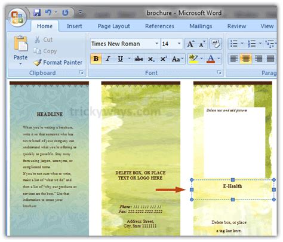
Task: Expand the font name dropdown arrow
Action: 156,44
